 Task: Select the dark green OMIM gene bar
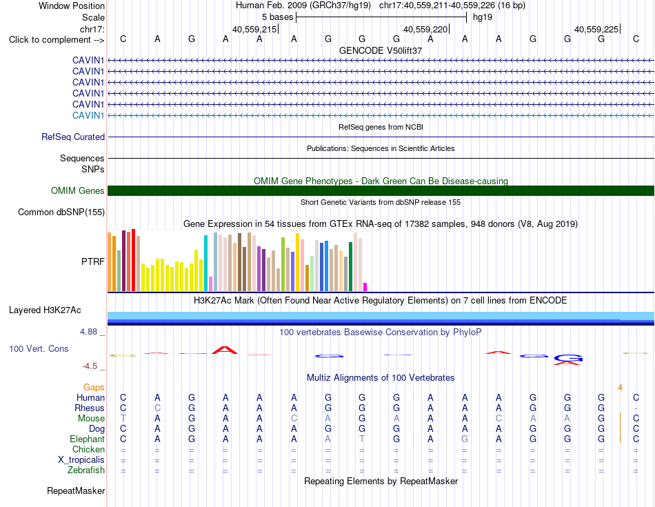tap(381, 190)
